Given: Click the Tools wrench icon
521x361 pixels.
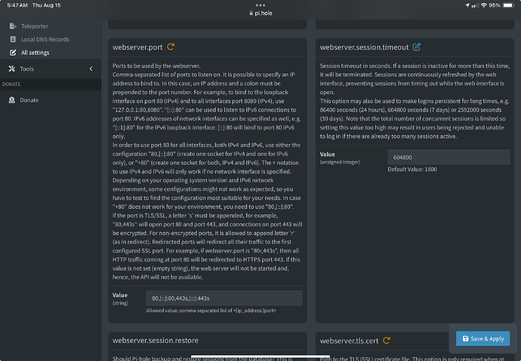Looking at the screenshot, I should pyautogui.click(x=12, y=69).
